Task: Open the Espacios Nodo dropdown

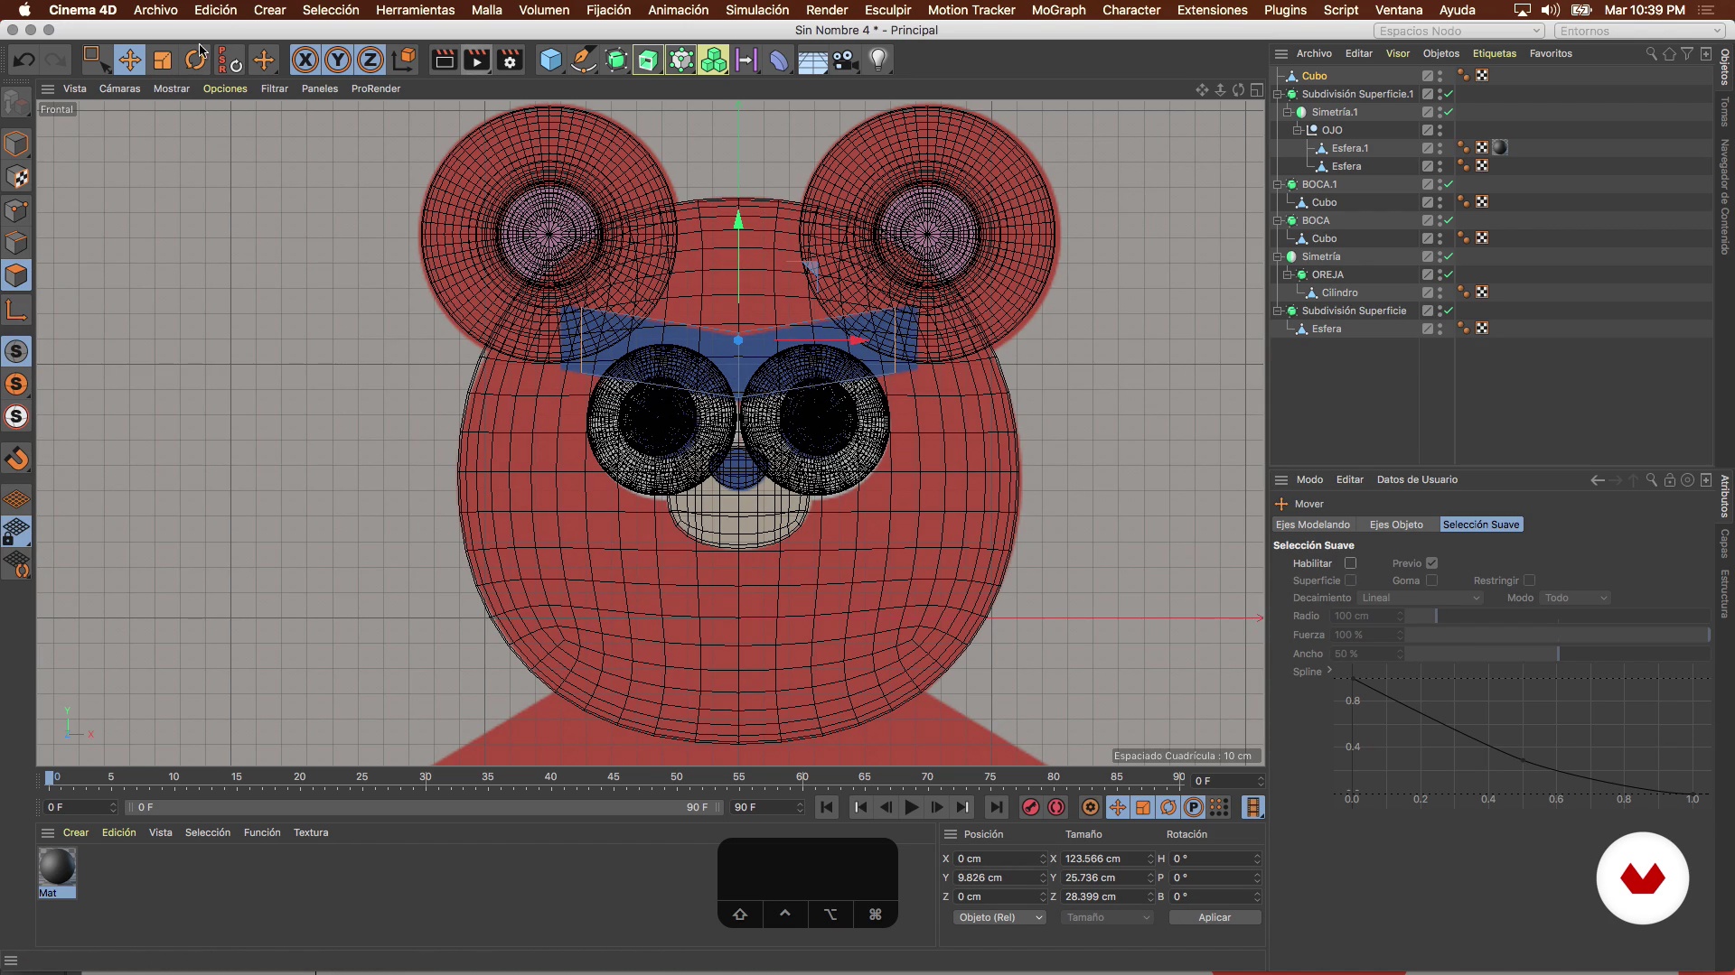Action: (x=1459, y=31)
